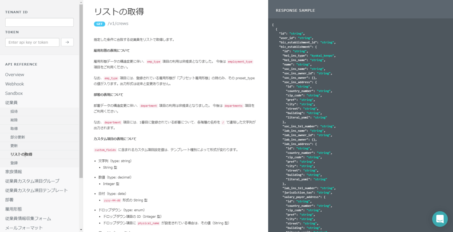The height and width of the screenshot is (232, 453).
Task: Select the 削除 sidebar item
Action: pyautogui.click(x=14, y=120)
